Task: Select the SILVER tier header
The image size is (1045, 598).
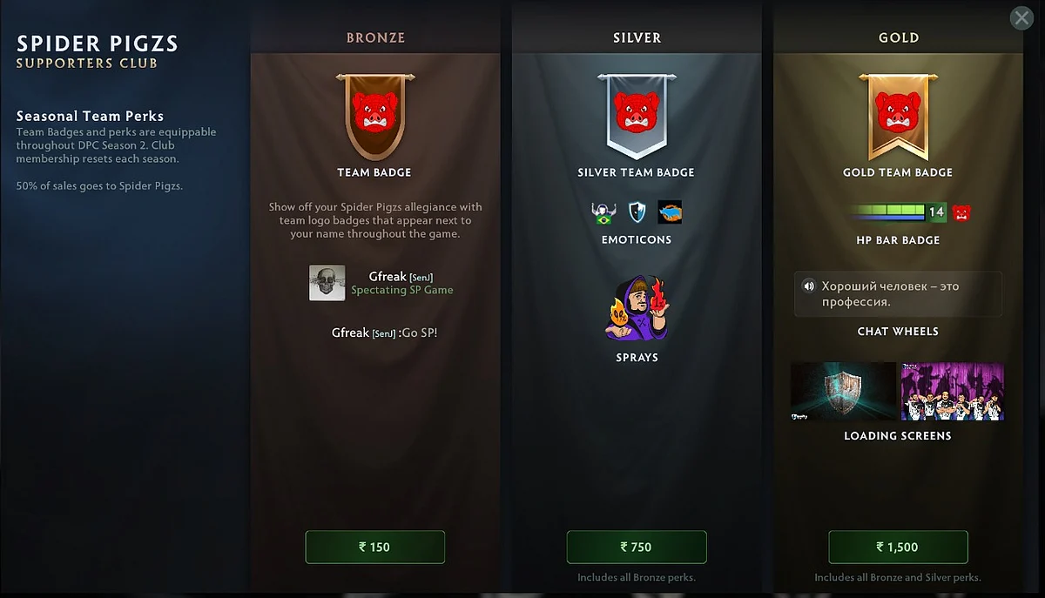Action: point(637,37)
